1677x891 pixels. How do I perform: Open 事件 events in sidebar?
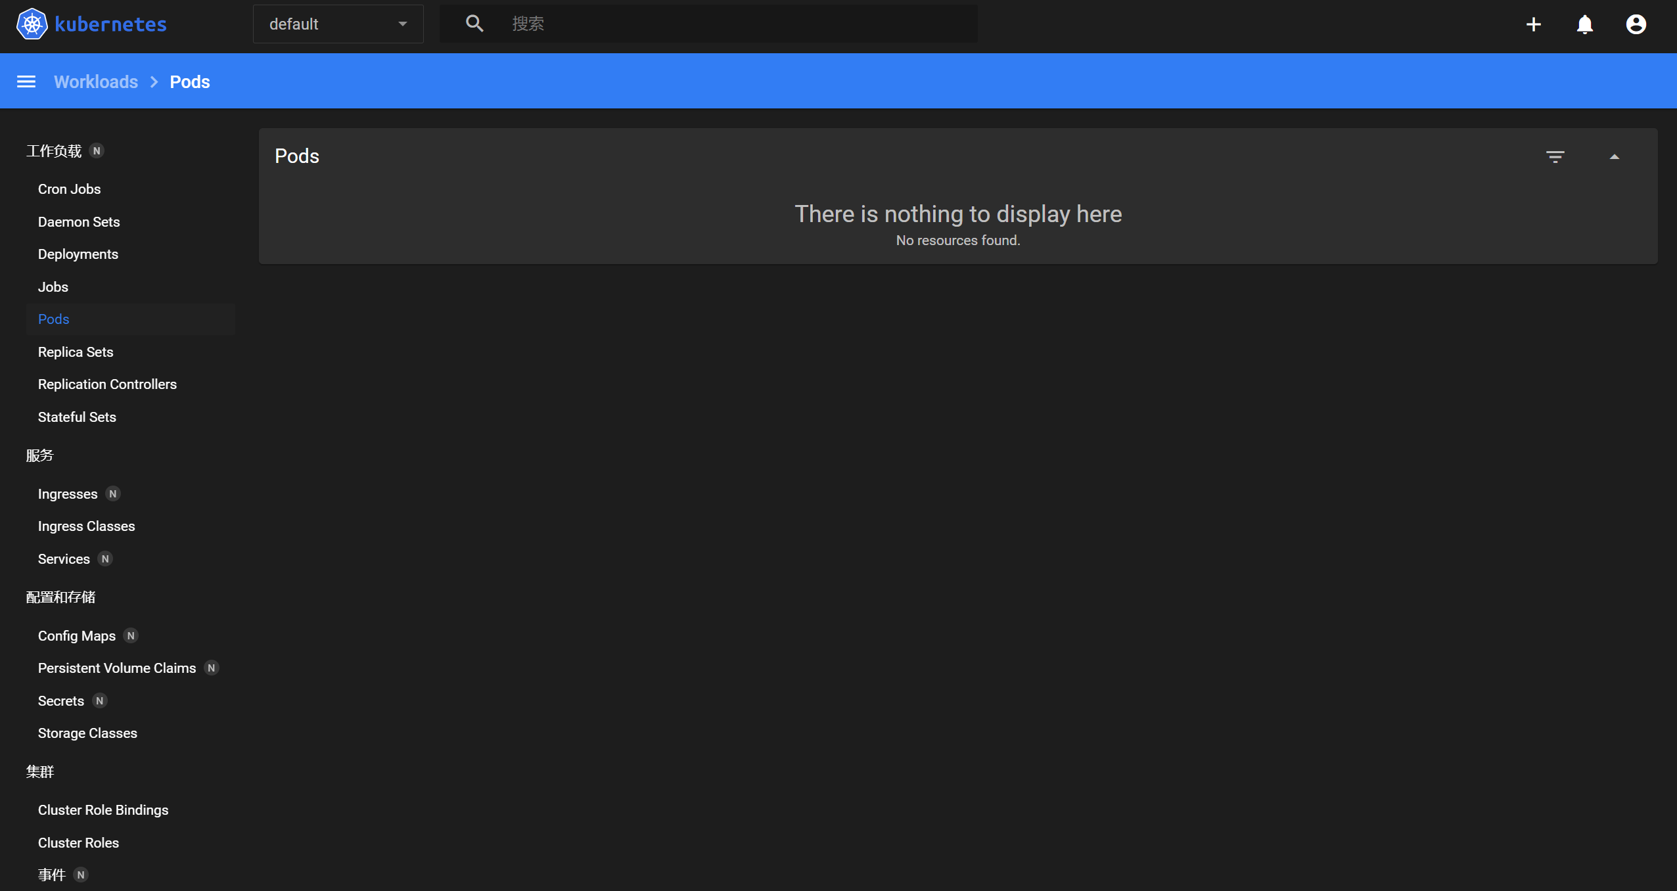(x=52, y=875)
